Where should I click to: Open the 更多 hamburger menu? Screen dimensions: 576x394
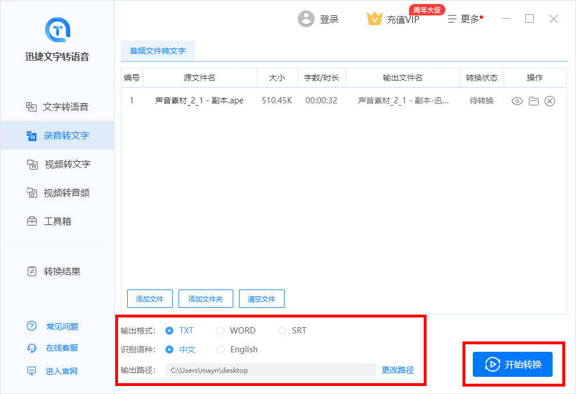(x=465, y=19)
